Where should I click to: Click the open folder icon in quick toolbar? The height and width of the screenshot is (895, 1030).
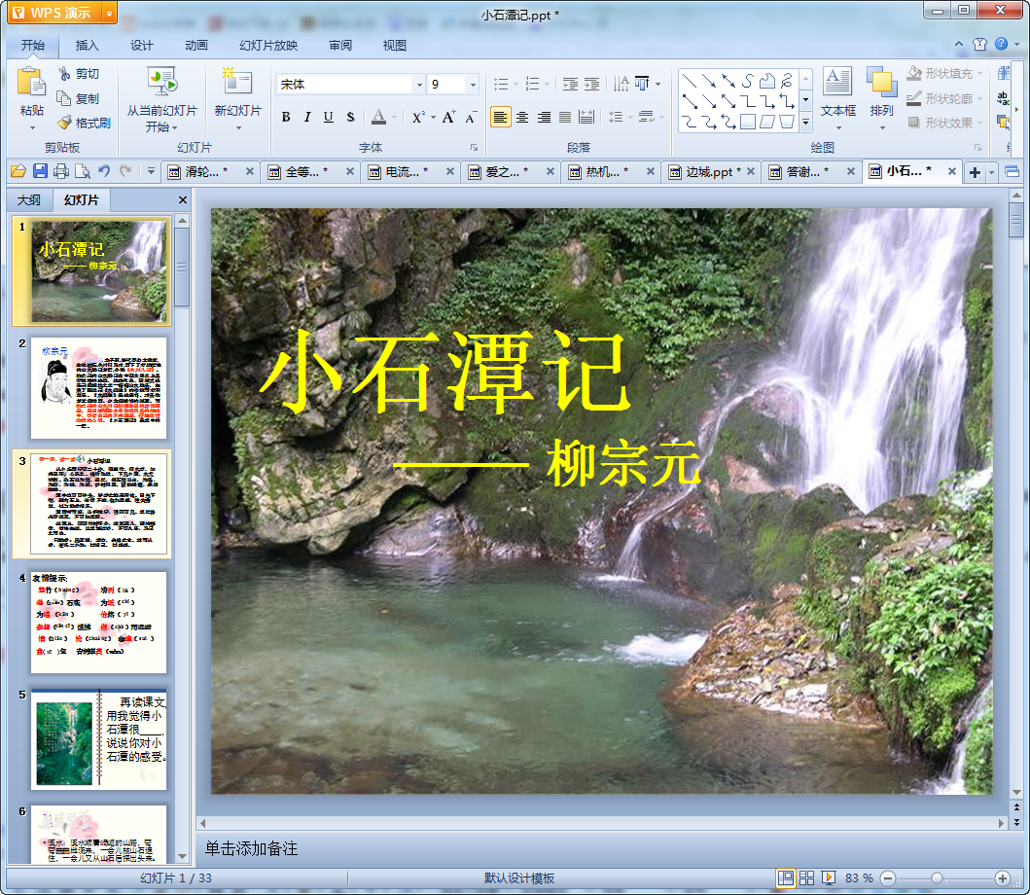coord(18,171)
